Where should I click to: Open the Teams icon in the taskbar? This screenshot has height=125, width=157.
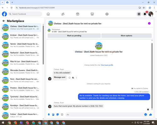(21, 122)
